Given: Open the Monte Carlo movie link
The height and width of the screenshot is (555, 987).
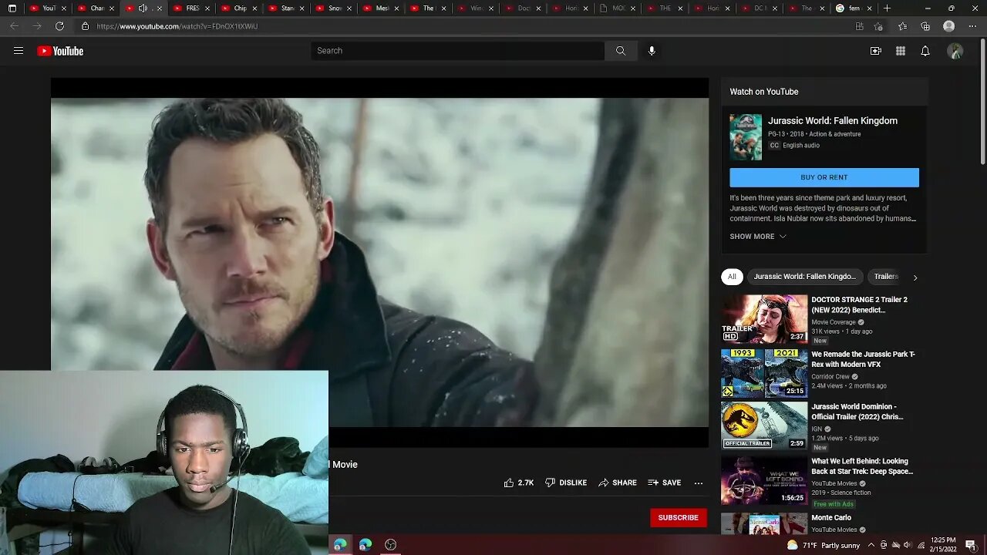Looking at the screenshot, I should point(831,518).
